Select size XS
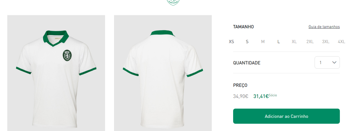357x131 pixels. [231, 42]
